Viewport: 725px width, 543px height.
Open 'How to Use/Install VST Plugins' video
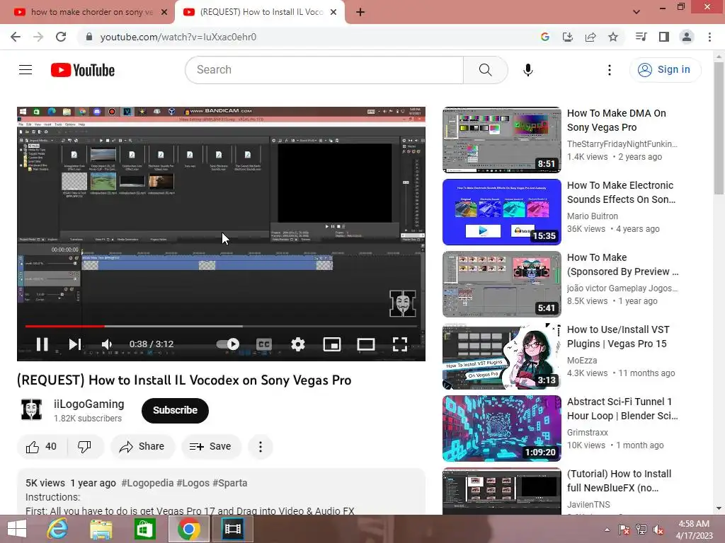pos(618,337)
